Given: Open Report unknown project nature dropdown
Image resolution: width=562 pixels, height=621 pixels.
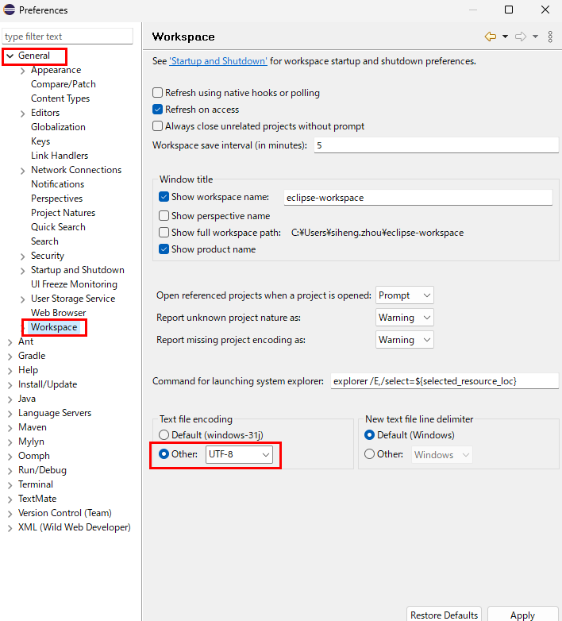Looking at the screenshot, I should 405,318.
